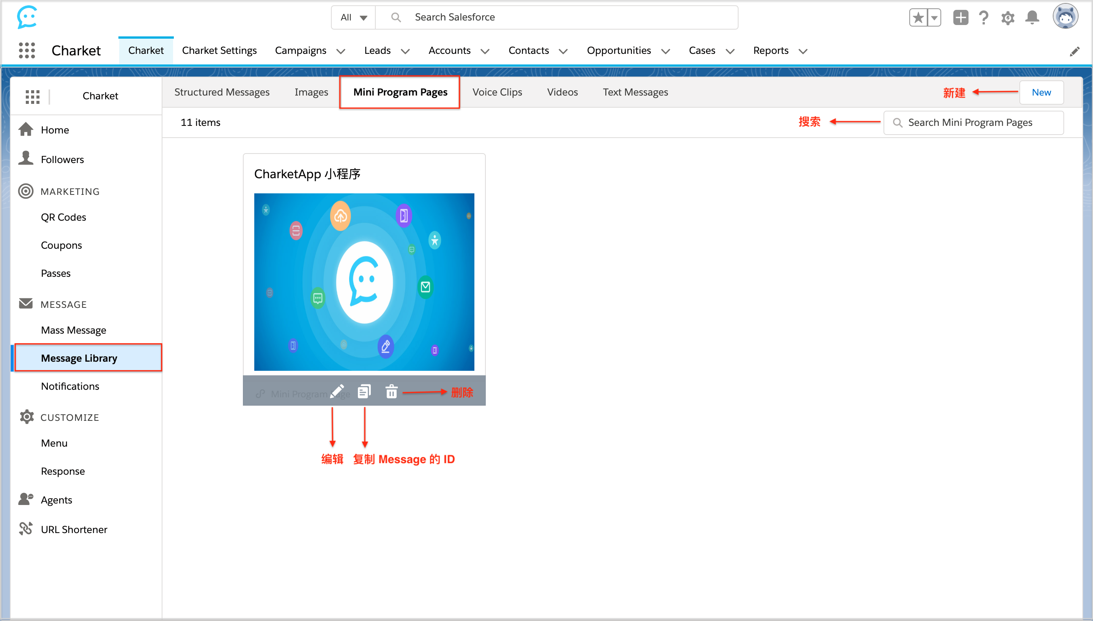Image resolution: width=1093 pixels, height=621 pixels.
Task: Click the sidebar grid menu icon
Action: point(33,96)
